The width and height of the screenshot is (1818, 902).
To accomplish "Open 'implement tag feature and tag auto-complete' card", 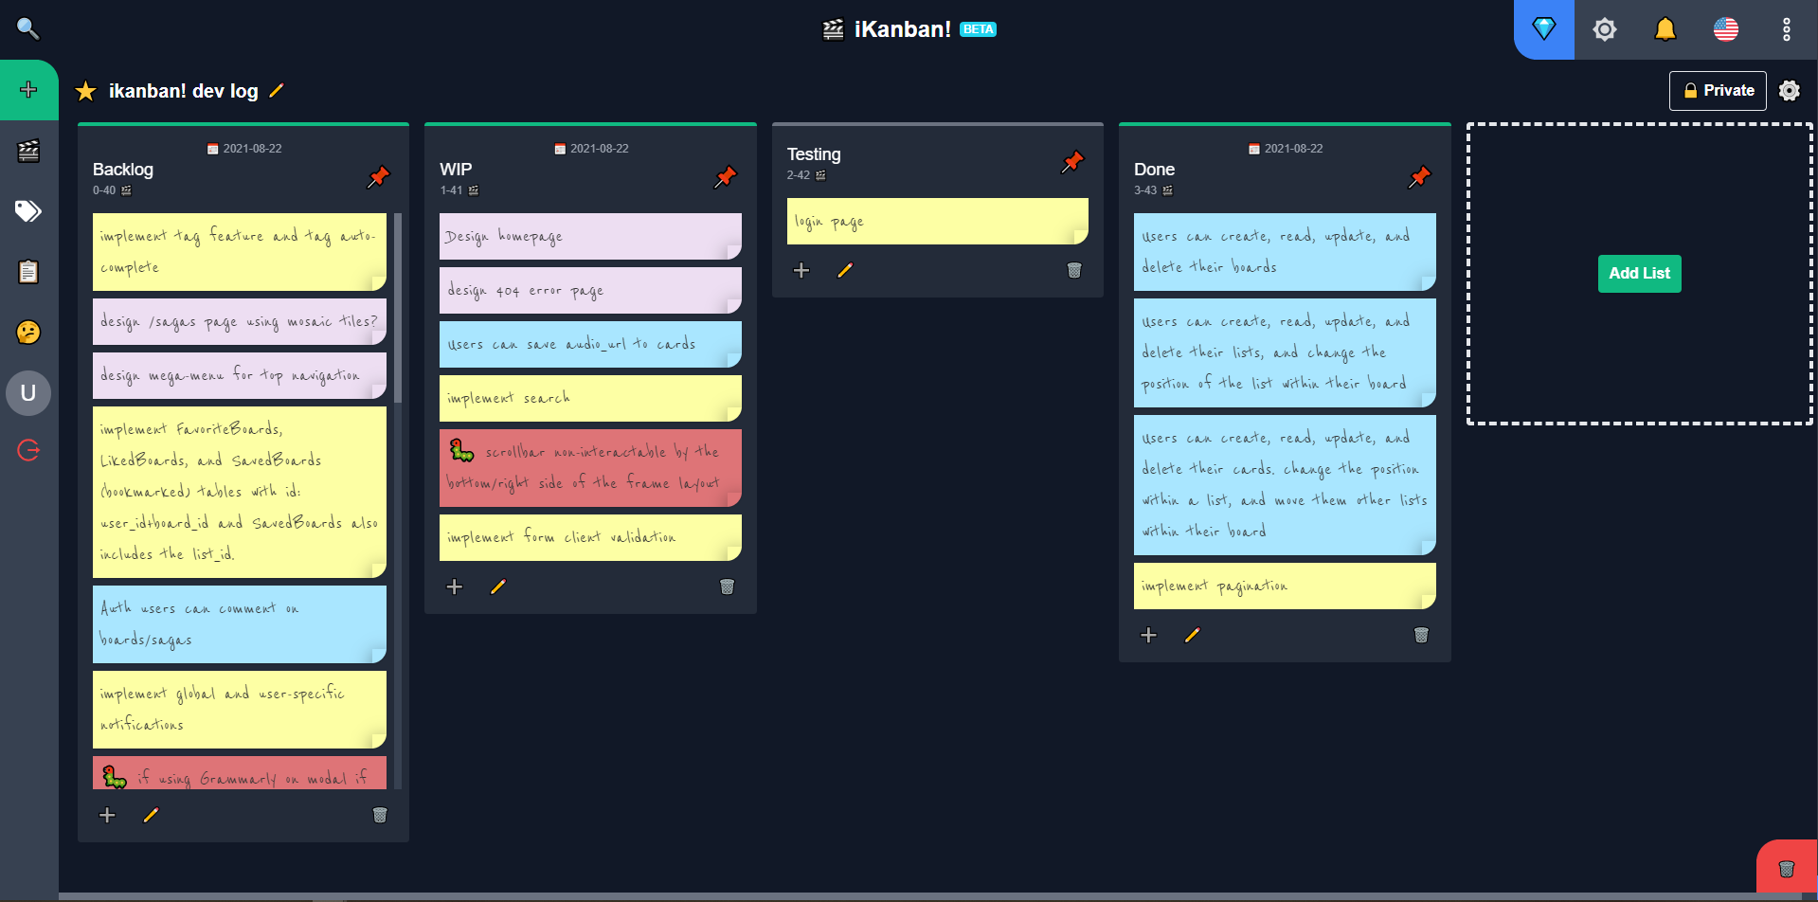I will pyautogui.click(x=240, y=252).
